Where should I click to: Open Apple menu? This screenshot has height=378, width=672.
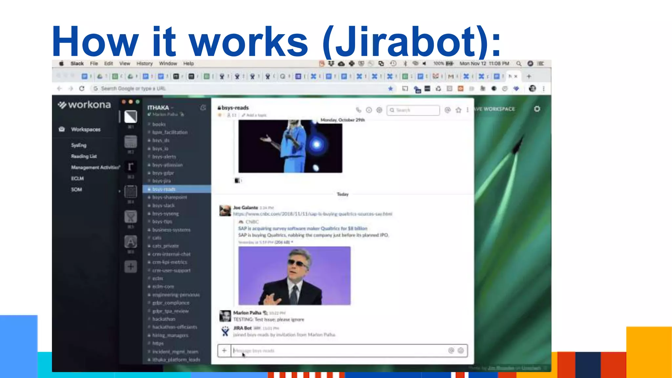coord(61,63)
